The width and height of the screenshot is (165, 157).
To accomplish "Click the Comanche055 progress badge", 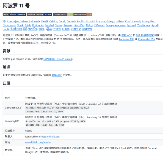I will 63,14.
